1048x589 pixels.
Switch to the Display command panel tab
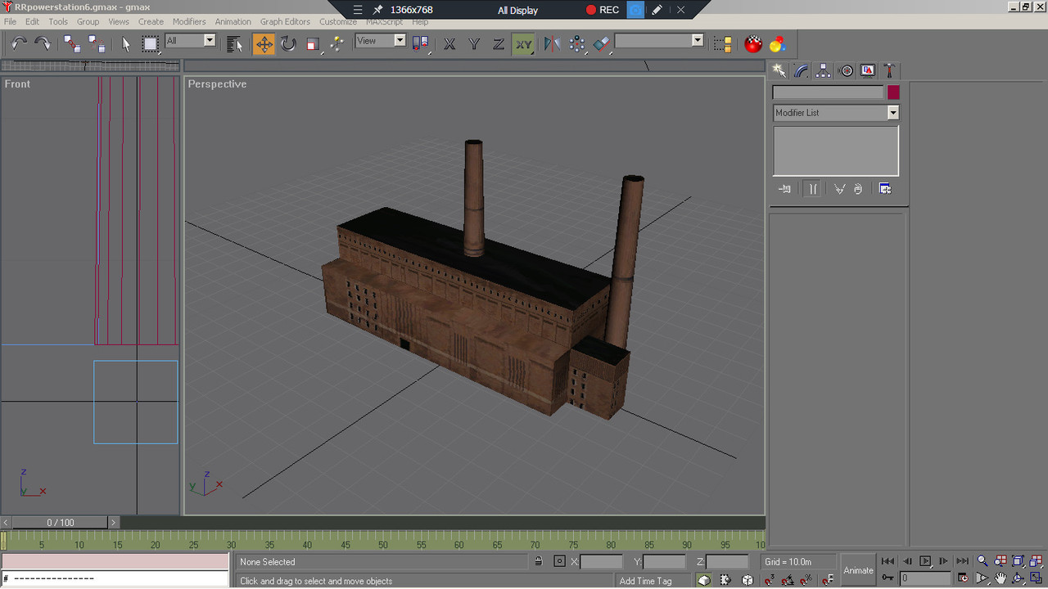(868, 71)
